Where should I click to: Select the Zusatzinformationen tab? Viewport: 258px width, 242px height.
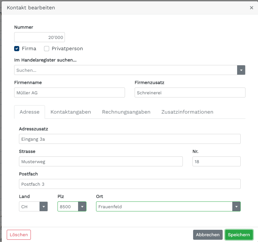tap(187, 112)
